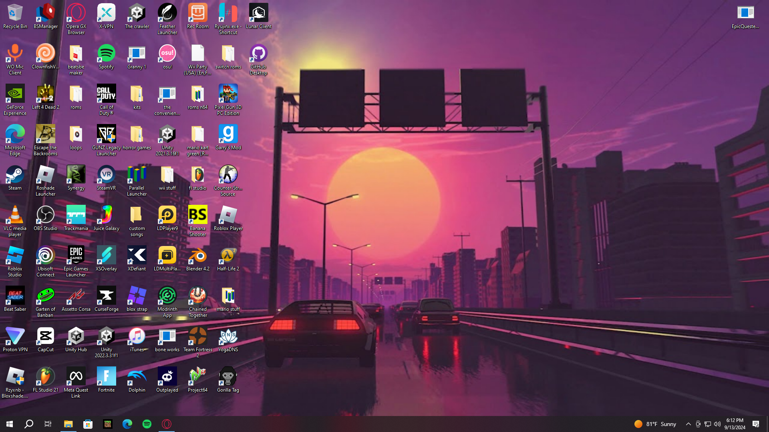Image resolution: width=769 pixels, height=432 pixels.
Task: Open the 81°F Sunny weather widget
Action: [656, 424]
